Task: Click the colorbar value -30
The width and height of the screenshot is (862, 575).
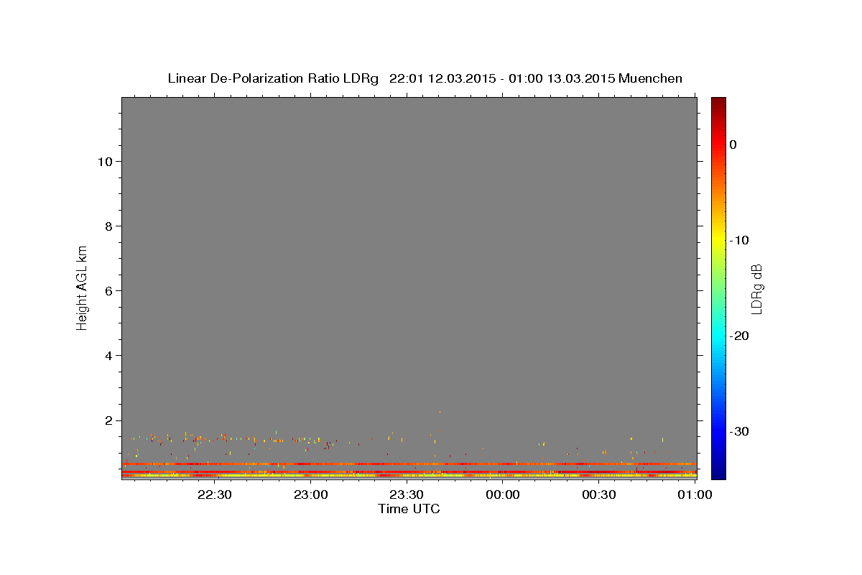Action: pyautogui.click(x=740, y=431)
